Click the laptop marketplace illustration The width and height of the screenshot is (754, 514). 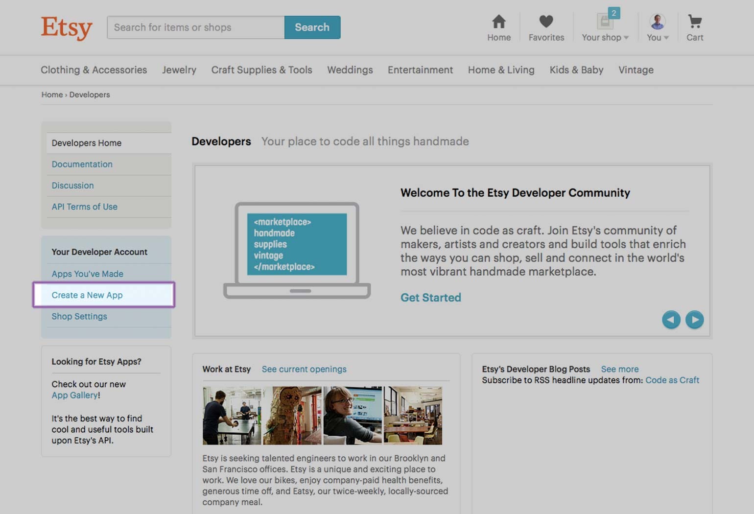[x=297, y=250]
